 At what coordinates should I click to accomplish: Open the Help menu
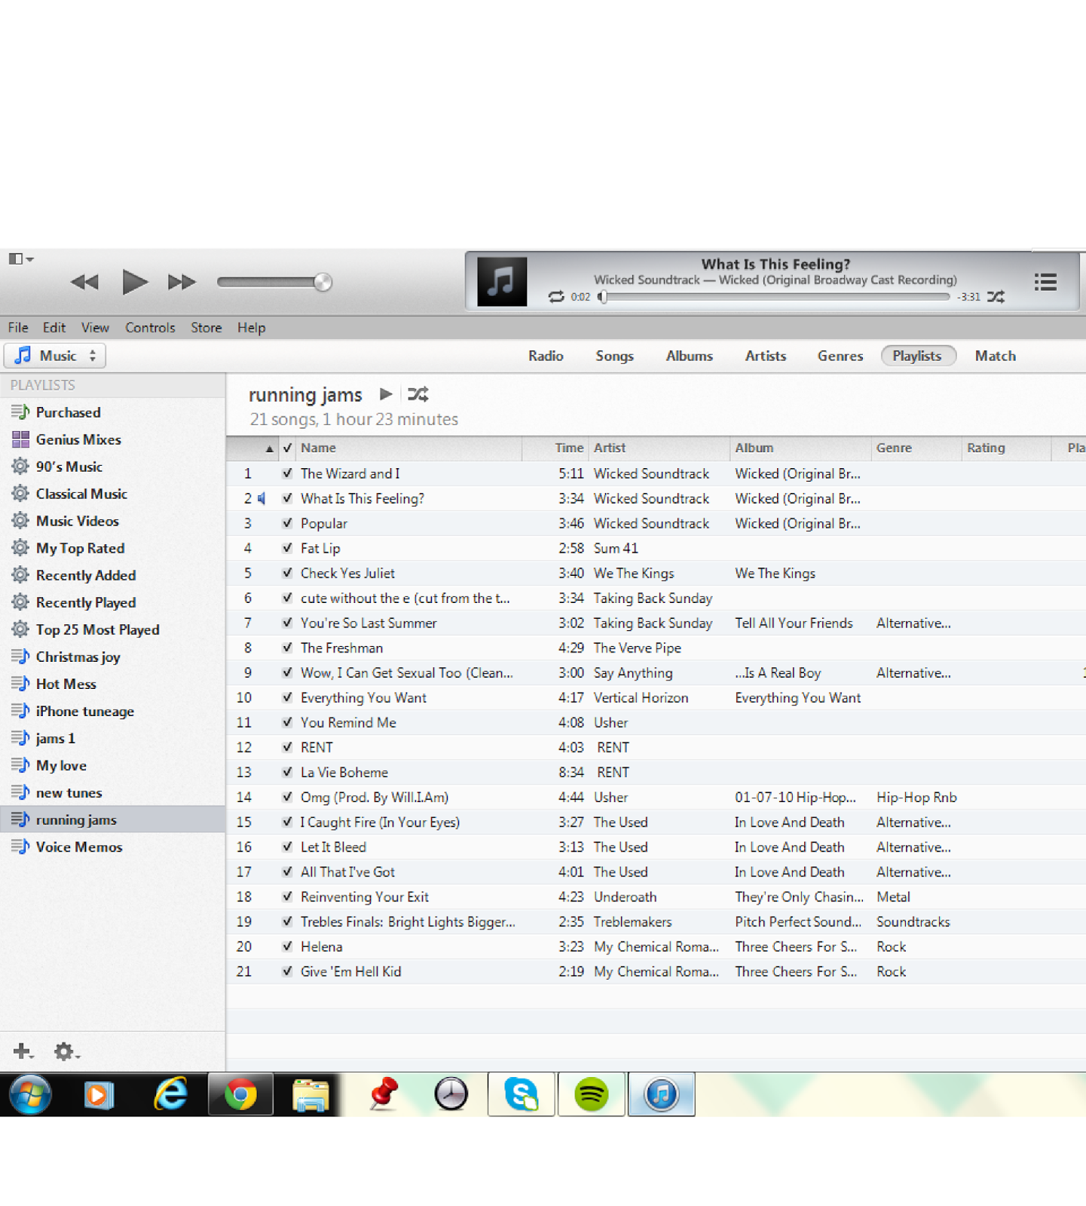pos(251,328)
